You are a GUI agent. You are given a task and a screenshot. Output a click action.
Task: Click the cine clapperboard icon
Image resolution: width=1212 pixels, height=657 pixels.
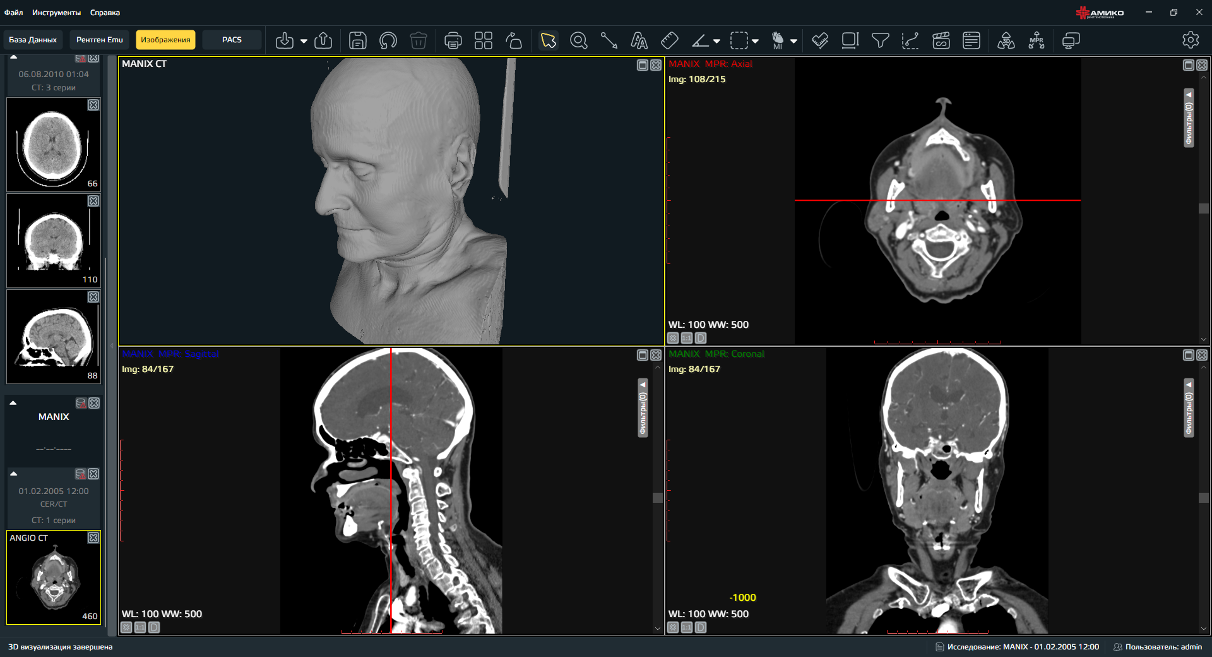(941, 40)
